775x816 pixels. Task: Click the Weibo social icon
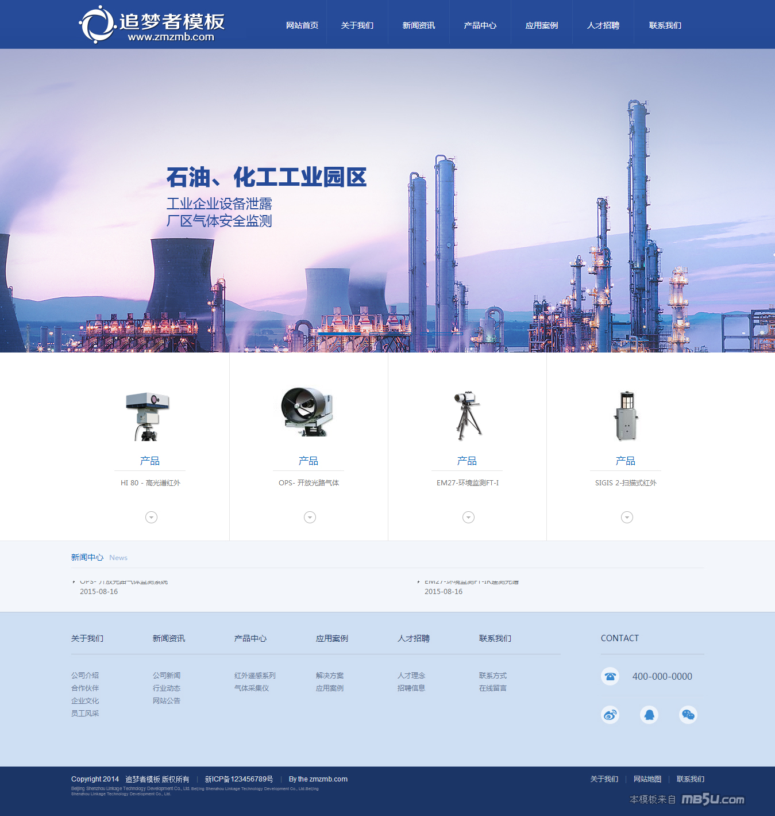pos(610,715)
